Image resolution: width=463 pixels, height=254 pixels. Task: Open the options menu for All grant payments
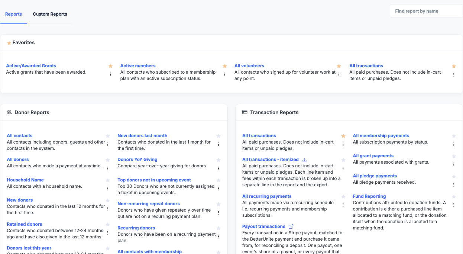454,164
